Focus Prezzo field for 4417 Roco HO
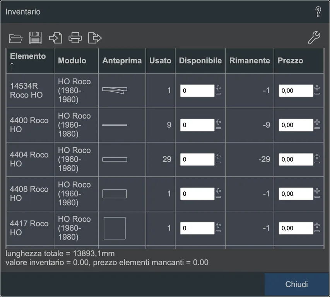Viewport: 330px width, 297px height. click(296, 228)
